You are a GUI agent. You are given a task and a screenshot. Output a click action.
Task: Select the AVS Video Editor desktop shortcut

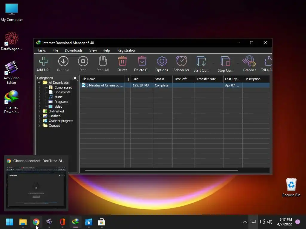pyautogui.click(x=12, y=72)
